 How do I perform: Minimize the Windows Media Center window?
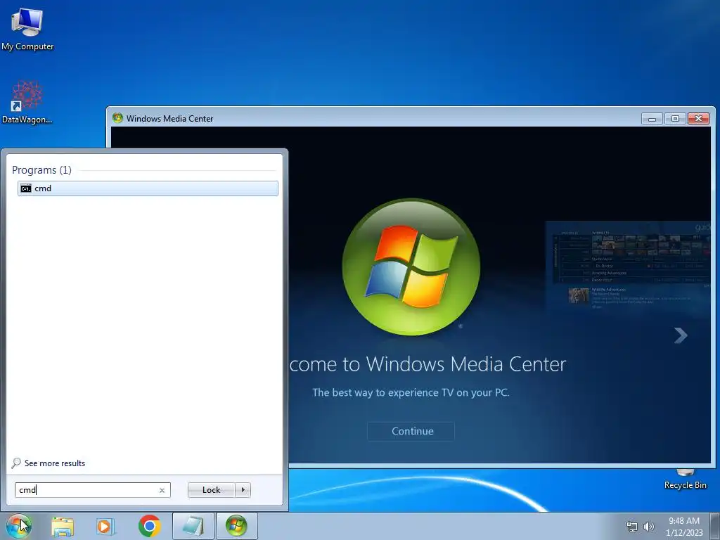click(652, 118)
